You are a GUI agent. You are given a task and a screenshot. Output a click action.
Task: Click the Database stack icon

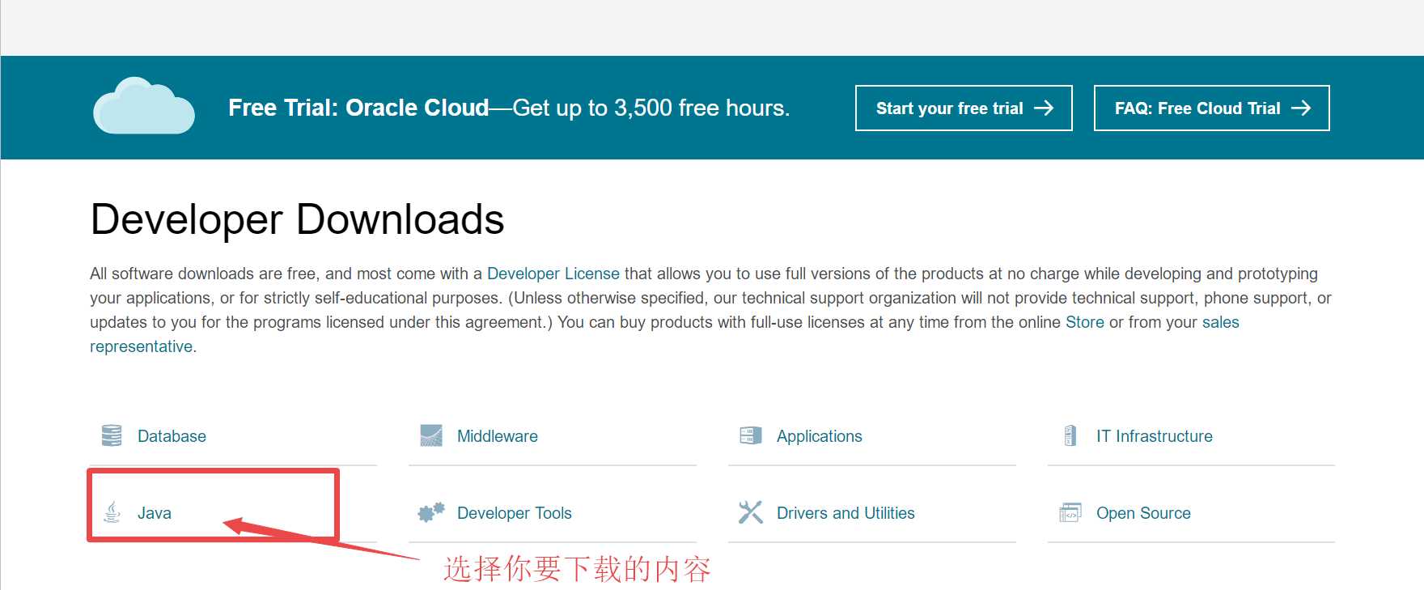click(x=112, y=435)
